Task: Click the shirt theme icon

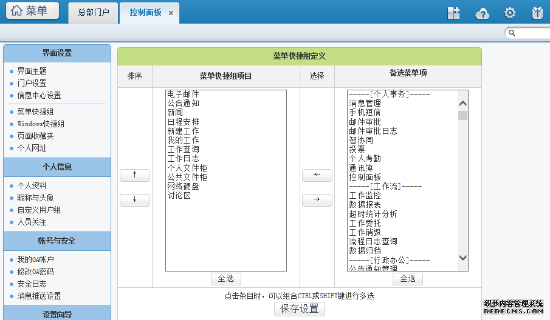Action: (x=537, y=13)
